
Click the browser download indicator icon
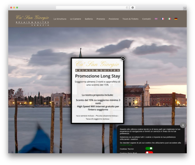133,8
